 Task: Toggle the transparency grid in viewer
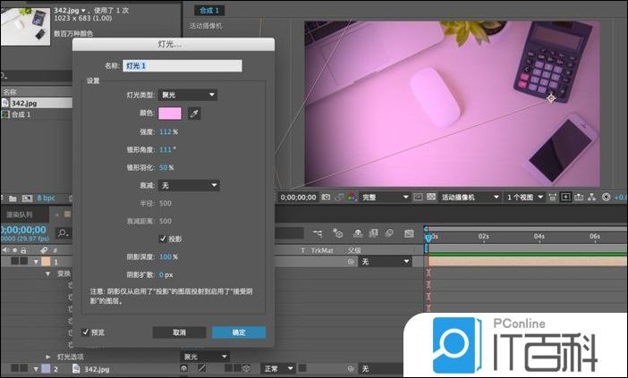[x=431, y=197]
